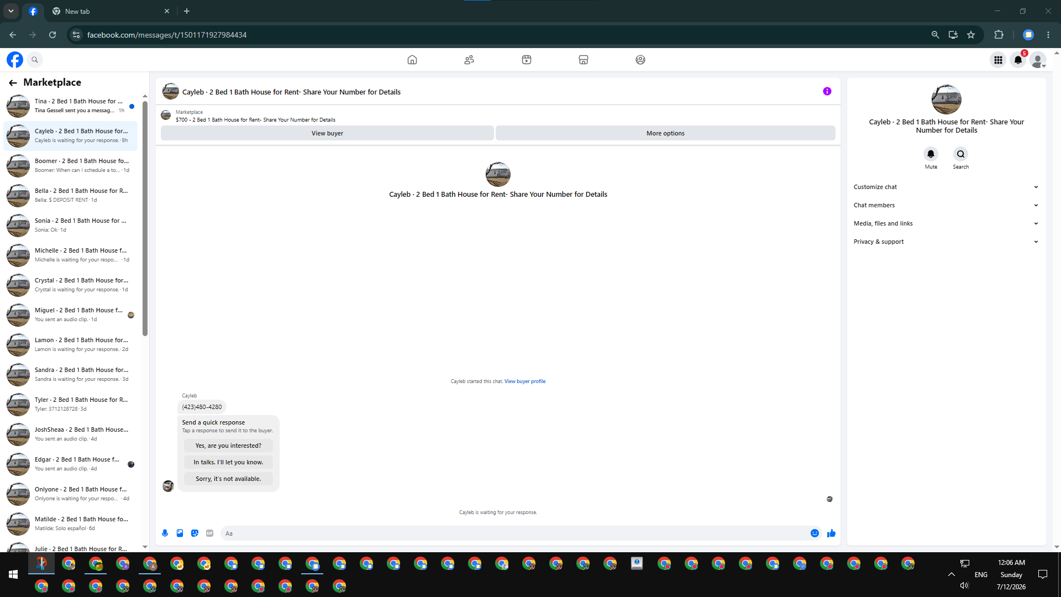Click the back arrow beside Marketplace

[x=13, y=82]
